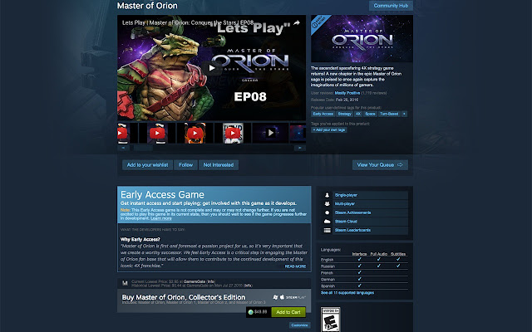The height and width of the screenshot is (332, 532).
Task: Click the Steam Cloud icon
Action: click(x=327, y=222)
